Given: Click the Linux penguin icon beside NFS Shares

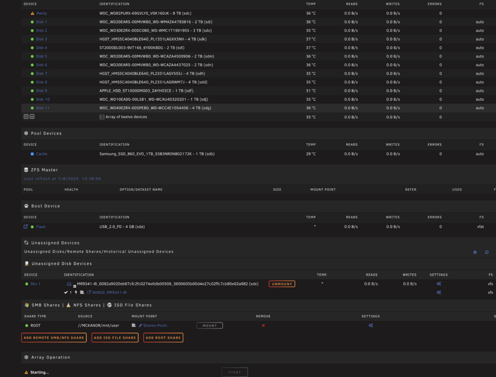Looking at the screenshot, I should [68, 305].
